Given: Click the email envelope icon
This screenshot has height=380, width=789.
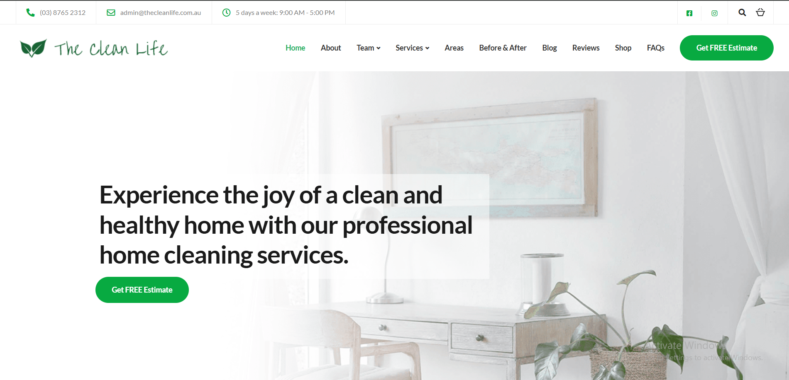Looking at the screenshot, I should pos(111,12).
